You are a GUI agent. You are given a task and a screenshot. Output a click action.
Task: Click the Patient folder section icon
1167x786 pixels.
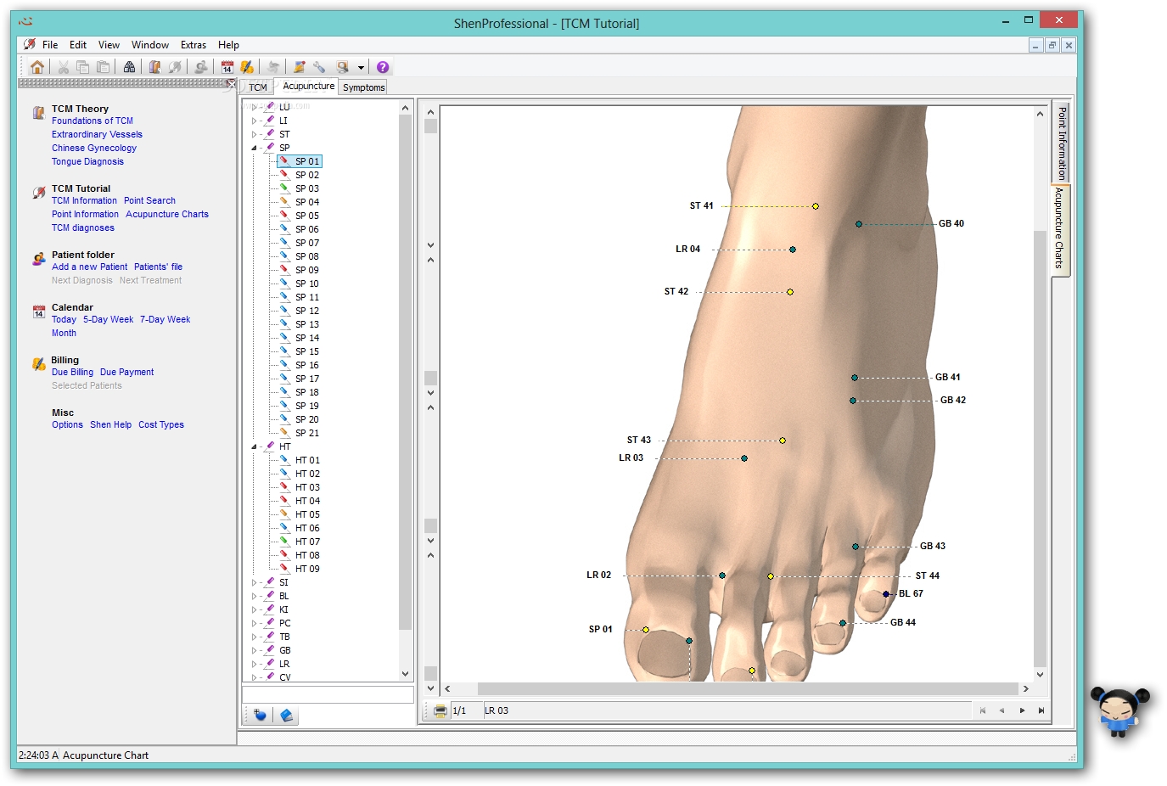(x=38, y=259)
